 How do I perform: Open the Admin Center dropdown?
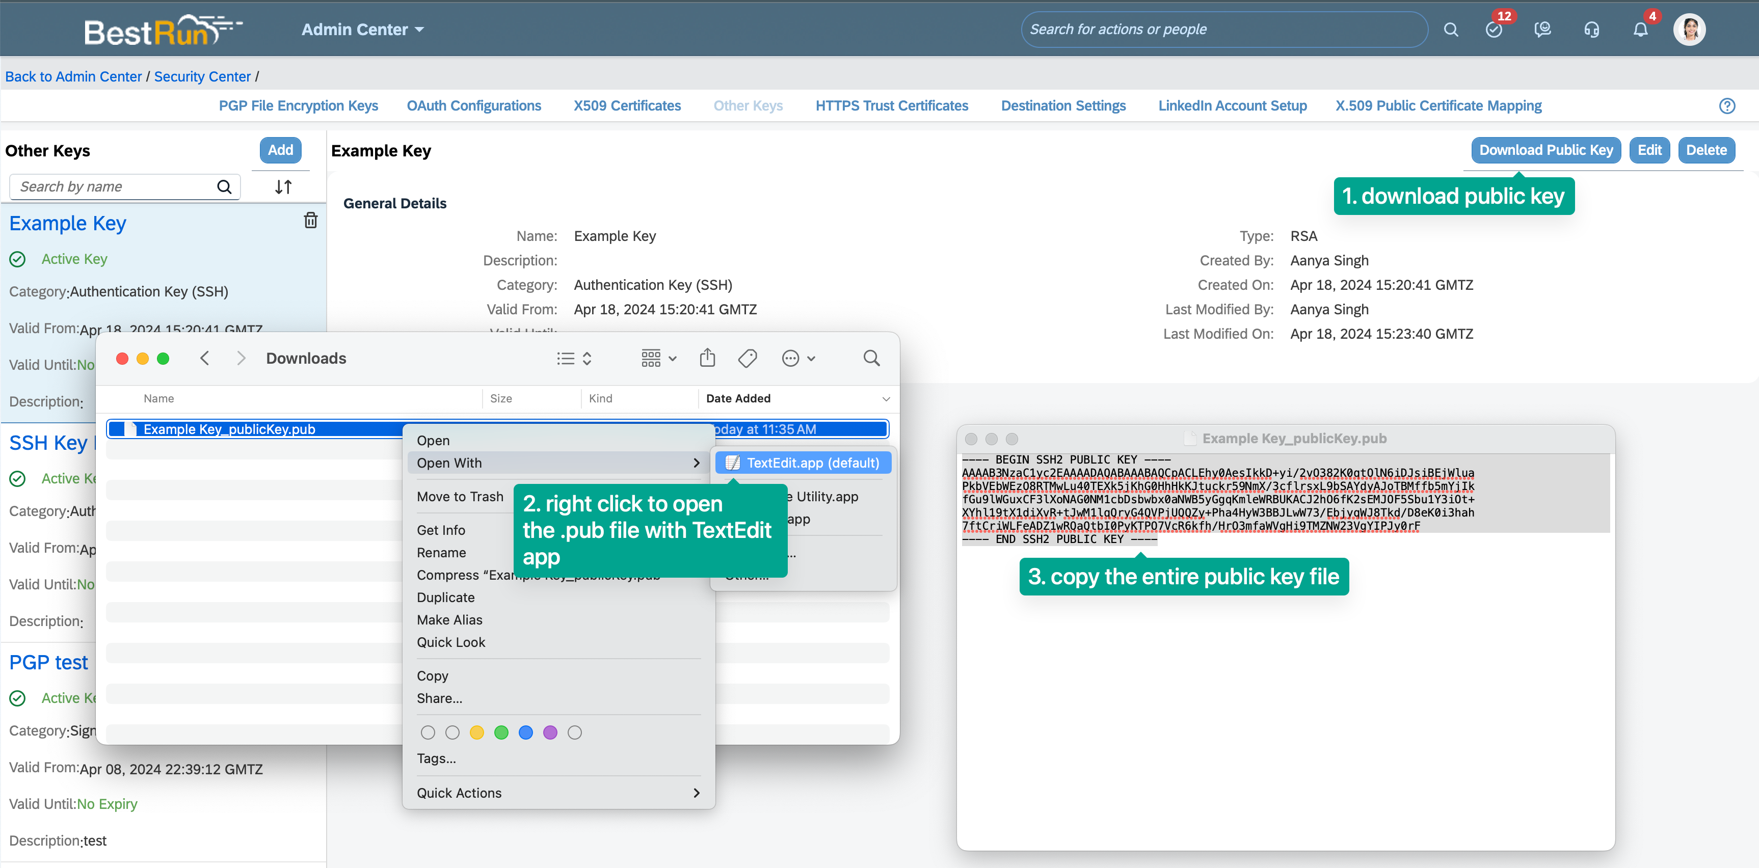point(363,30)
